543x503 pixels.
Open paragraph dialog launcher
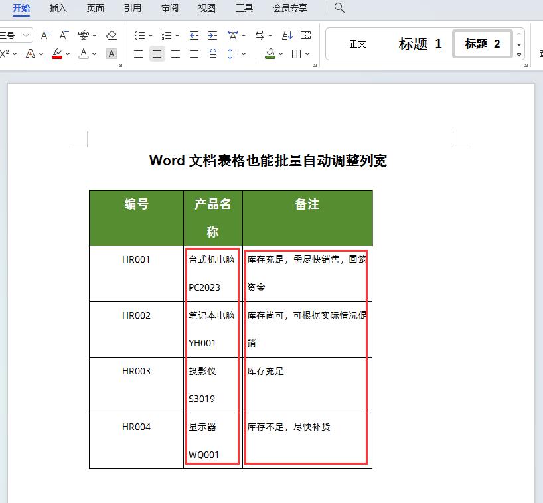315,66
